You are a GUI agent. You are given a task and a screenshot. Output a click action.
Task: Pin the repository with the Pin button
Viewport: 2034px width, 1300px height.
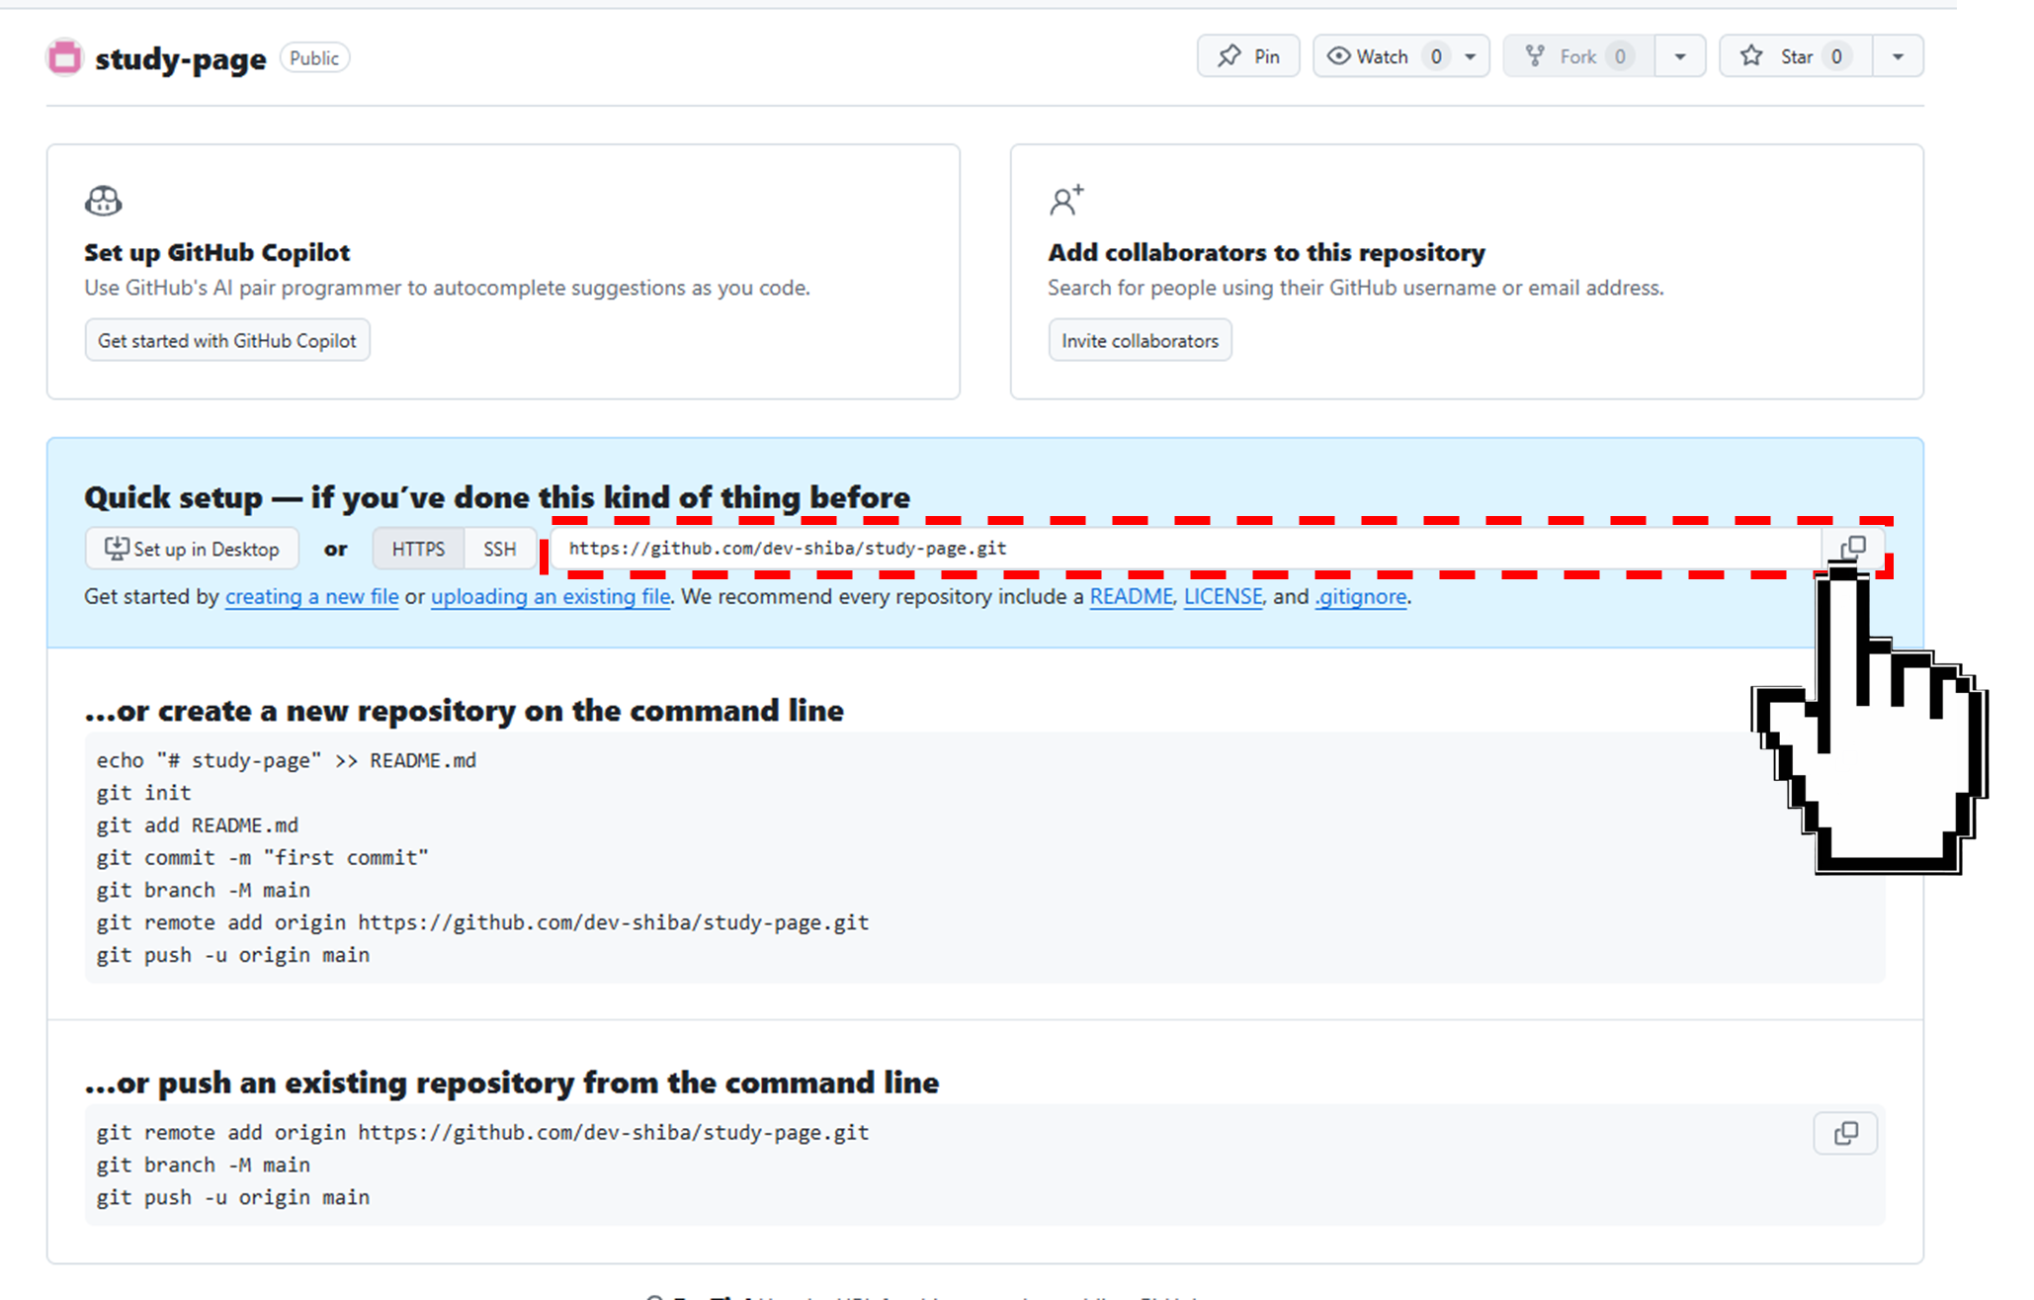1248,56
